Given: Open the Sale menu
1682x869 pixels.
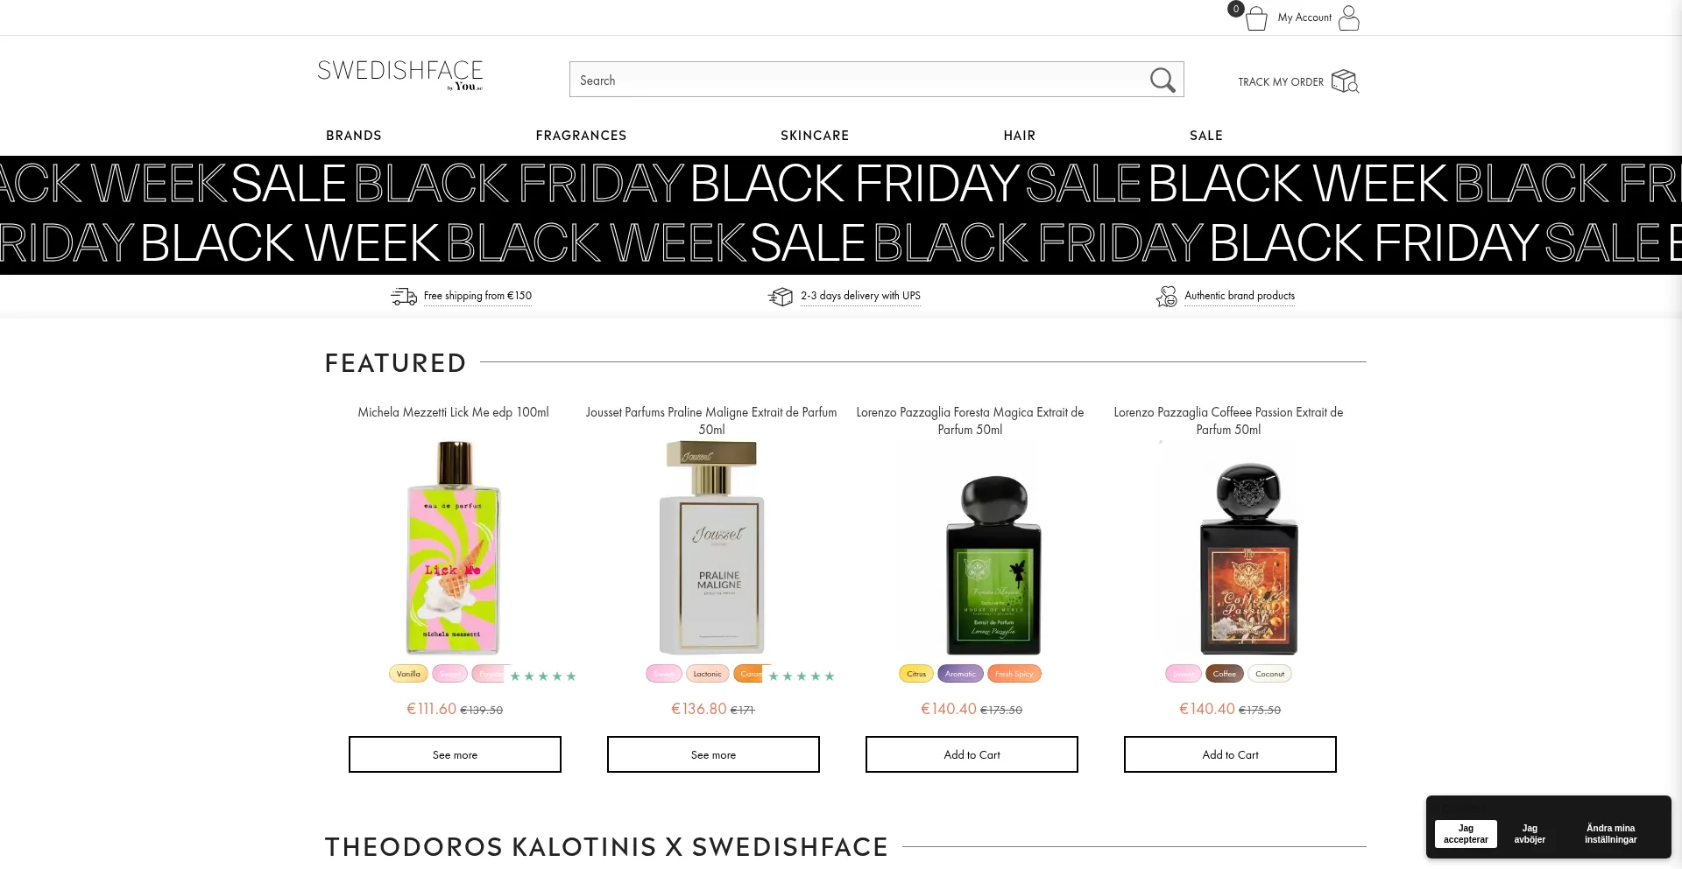Looking at the screenshot, I should (x=1205, y=136).
